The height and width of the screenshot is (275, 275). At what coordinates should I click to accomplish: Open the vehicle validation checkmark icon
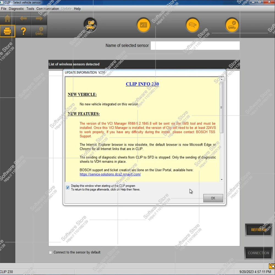coord(232,25)
